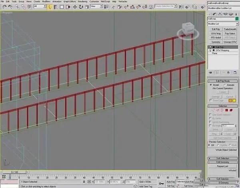Click the Pin Stack icon

210,73
